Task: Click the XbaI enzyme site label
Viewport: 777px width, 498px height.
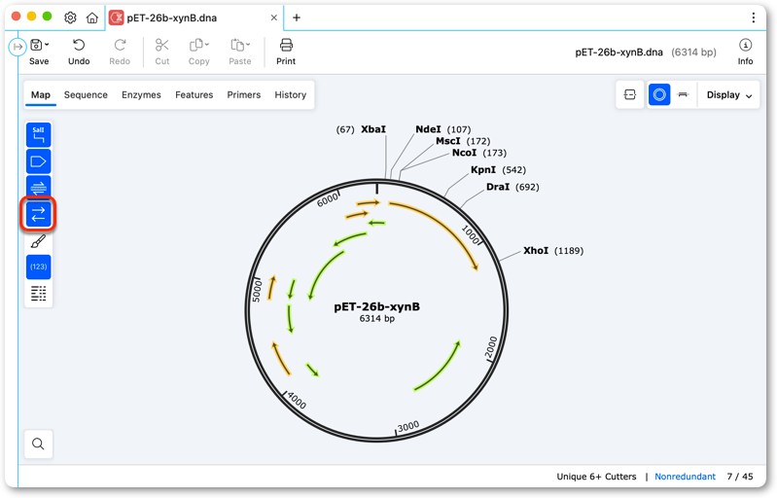Action: [x=373, y=129]
